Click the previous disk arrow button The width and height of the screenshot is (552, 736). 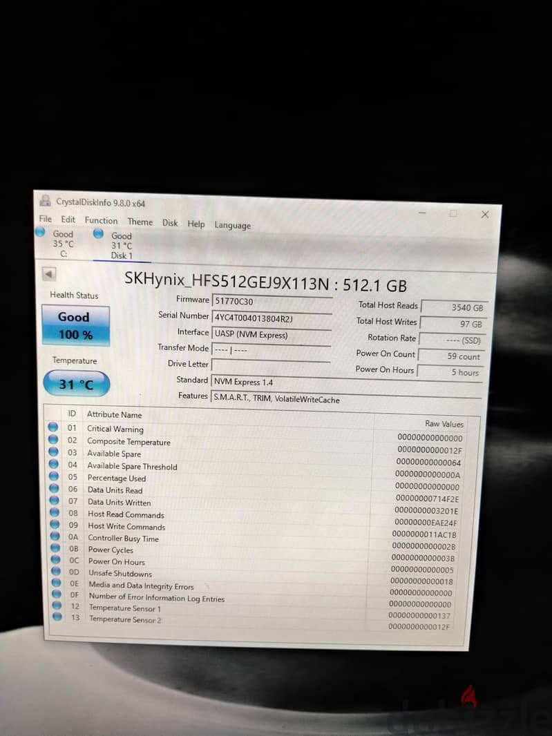tap(49, 274)
